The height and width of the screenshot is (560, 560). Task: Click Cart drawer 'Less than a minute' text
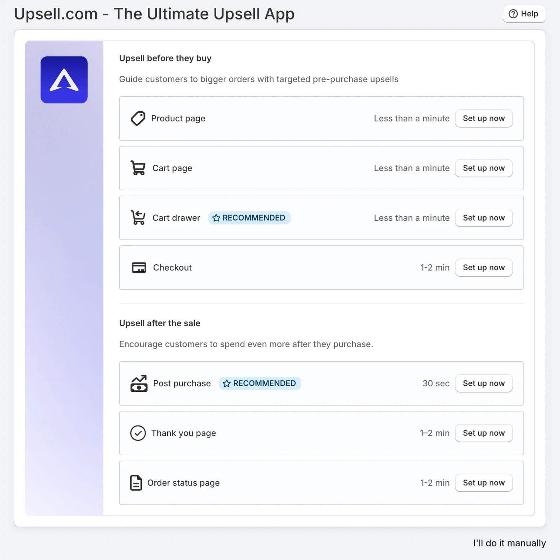pyautogui.click(x=412, y=218)
